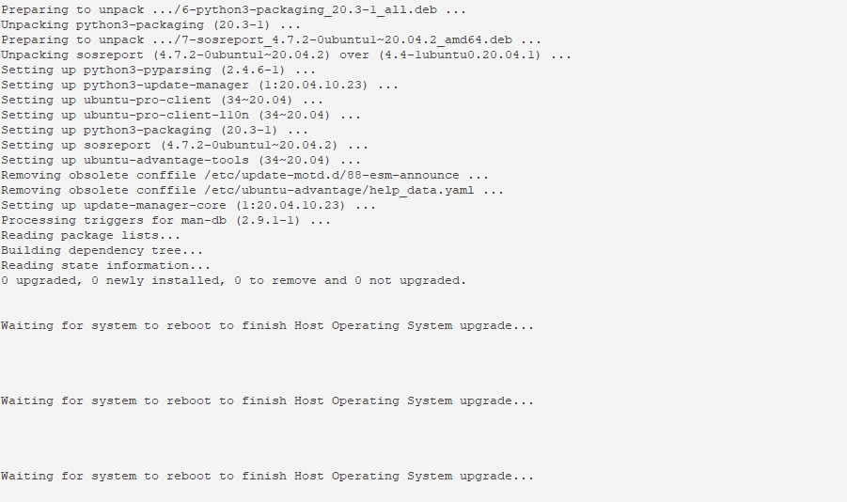Image resolution: width=847 pixels, height=502 pixels.
Task: Click the python3-packaging deb unpack line
Action: 233,9
